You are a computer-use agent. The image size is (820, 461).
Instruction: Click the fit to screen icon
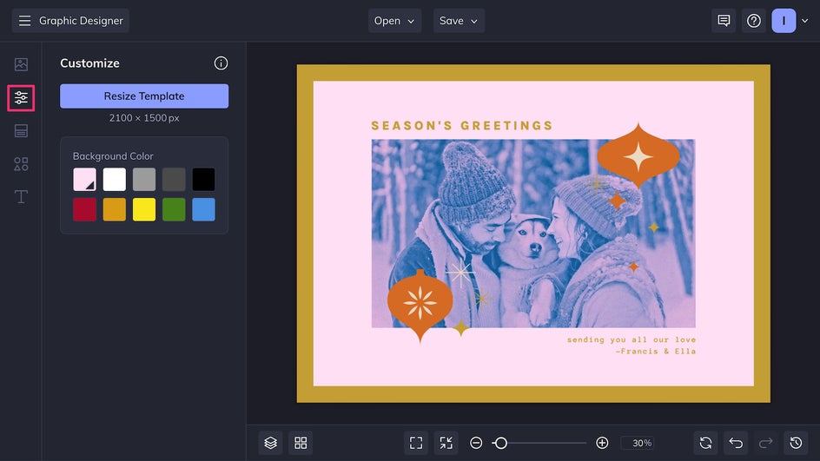click(x=416, y=444)
